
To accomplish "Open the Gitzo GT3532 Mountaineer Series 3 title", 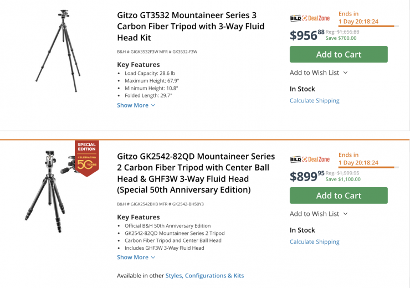I will point(191,26).
